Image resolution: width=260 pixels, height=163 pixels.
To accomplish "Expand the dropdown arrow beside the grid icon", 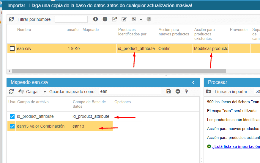I will point(141,20).
